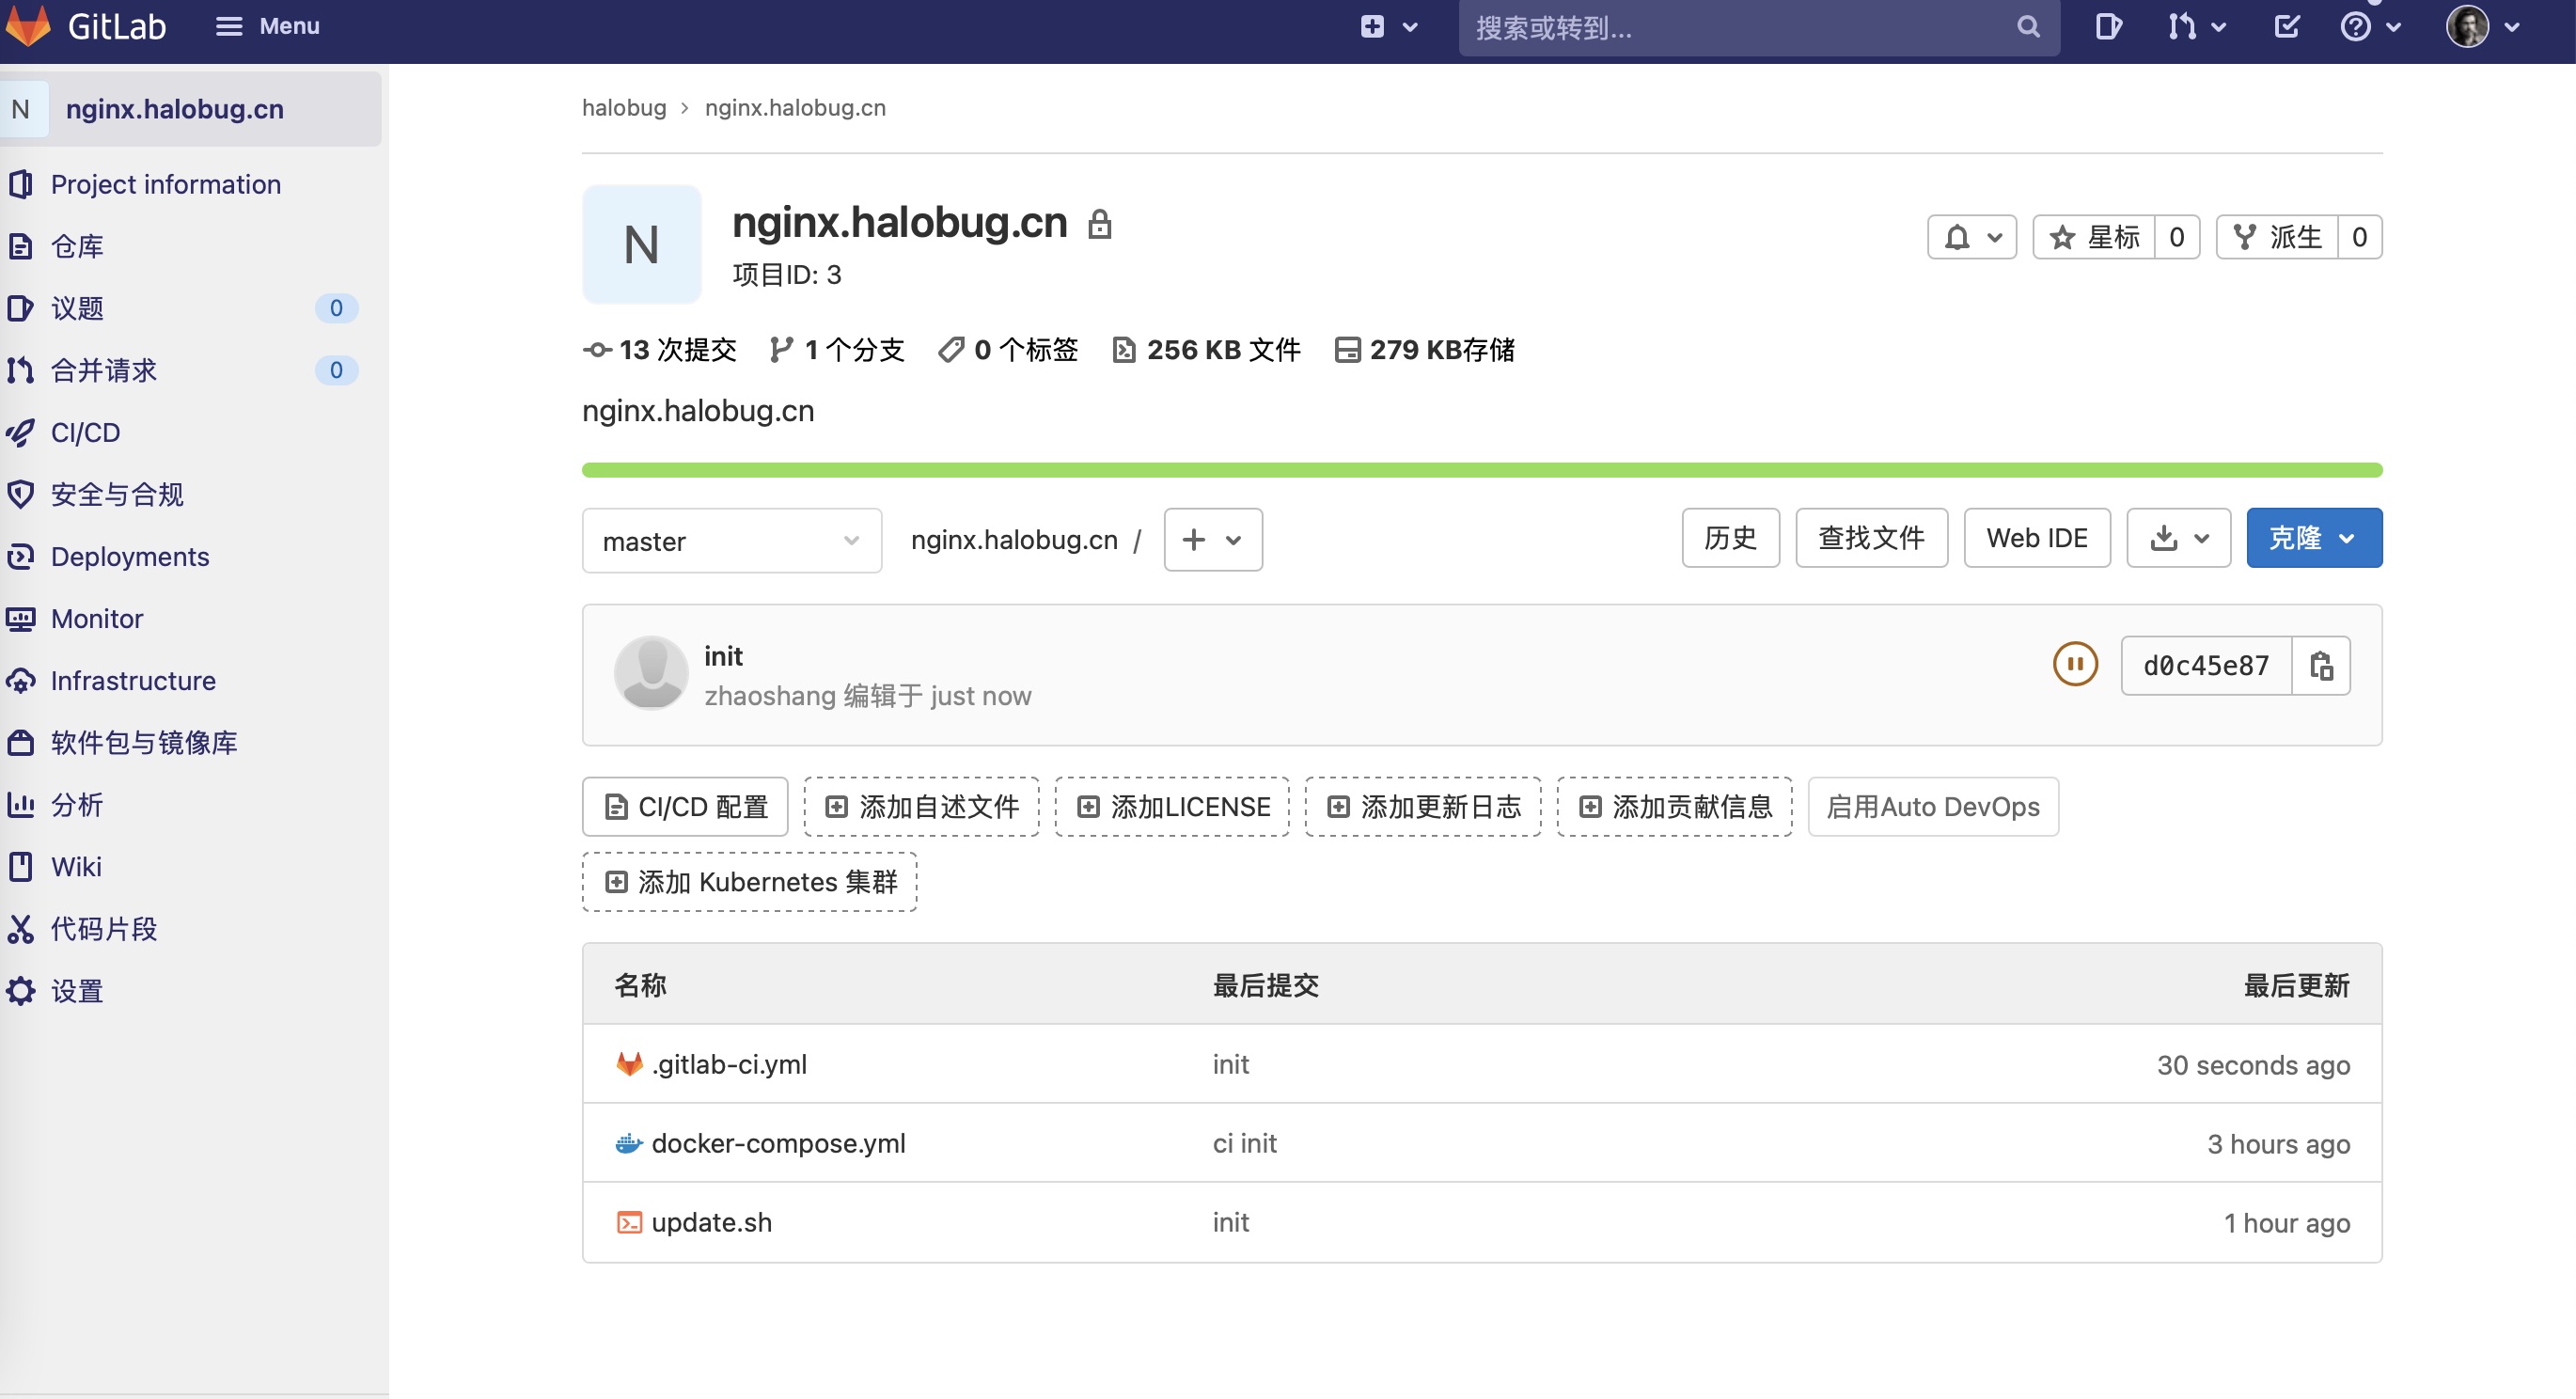Click the project N avatar
Screen dimensions: 2576x1399
(642, 244)
